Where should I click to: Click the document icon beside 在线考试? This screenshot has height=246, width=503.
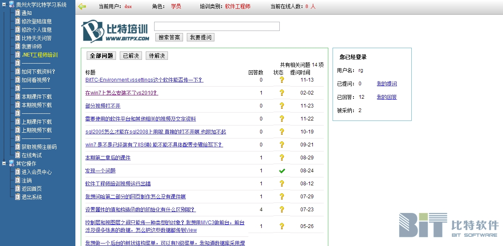point(18,155)
